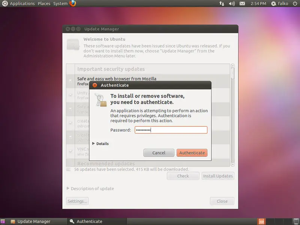300x225 pixels.
Task: Click the 2:54 PM clock
Action: tap(258, 3)
